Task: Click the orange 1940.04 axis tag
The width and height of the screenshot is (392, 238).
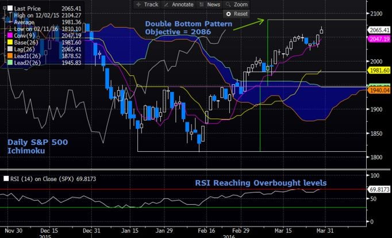Action: tap(379, 90)
